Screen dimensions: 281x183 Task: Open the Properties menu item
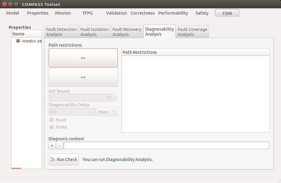[x=38, y=13]
